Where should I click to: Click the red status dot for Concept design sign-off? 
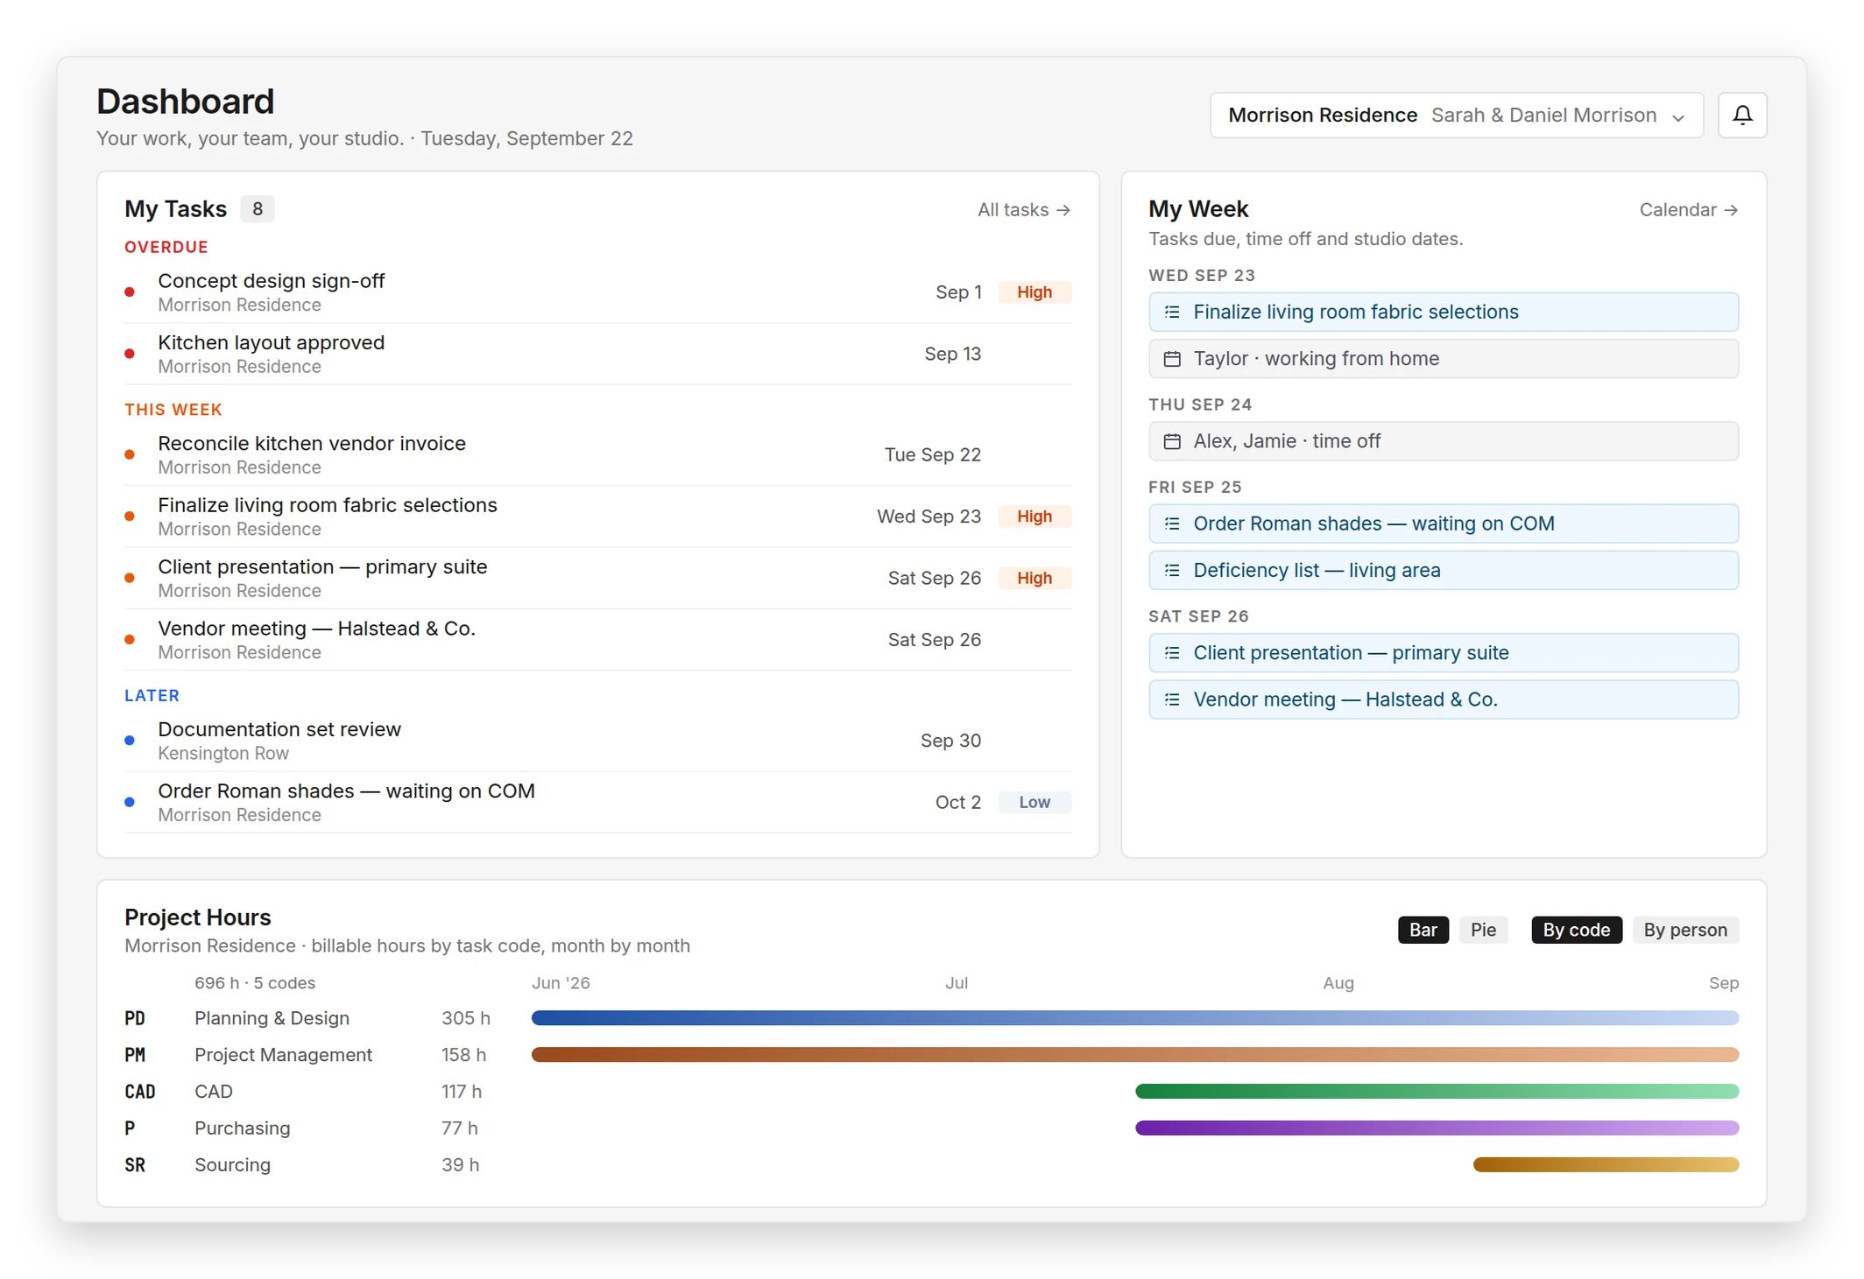click(130, 292)
